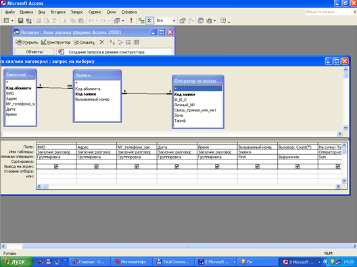357x267 pixels.
Task: Click the Properties icon in the toolbar
Action: click(183, 21)
